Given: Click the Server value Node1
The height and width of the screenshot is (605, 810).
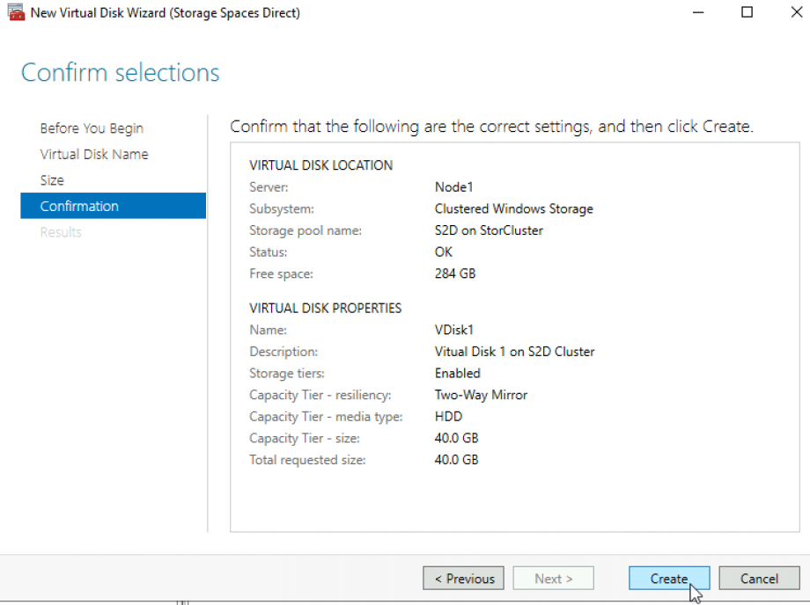Looking at the screenshot, I should [x=453, y=186].
